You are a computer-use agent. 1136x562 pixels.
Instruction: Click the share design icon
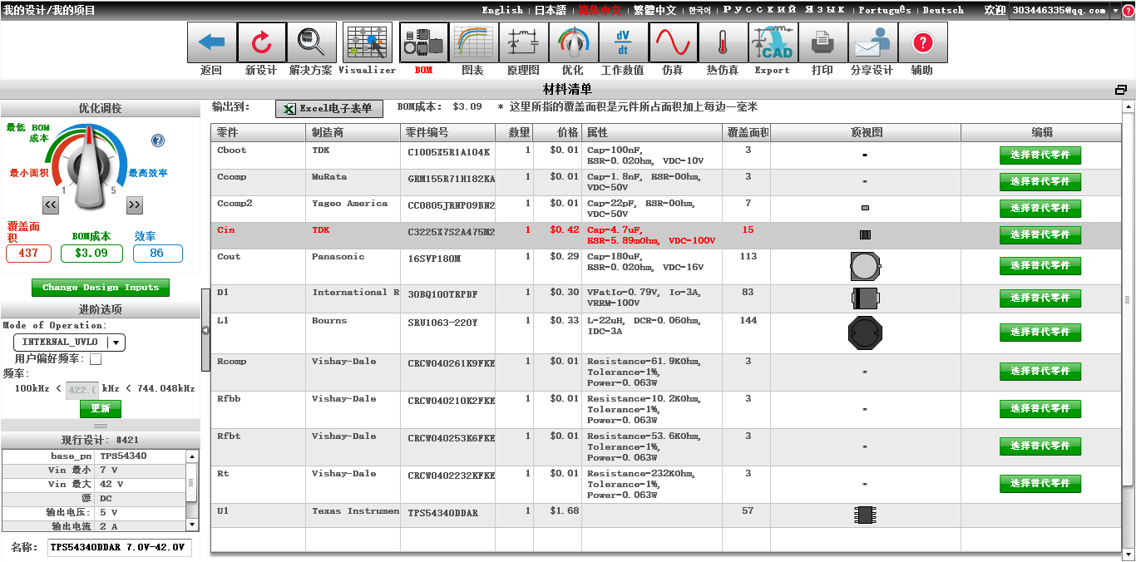[x=872, y=42]
